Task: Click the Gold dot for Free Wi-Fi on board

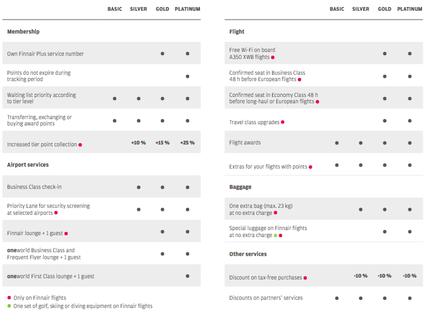Action: coord(385,54)
